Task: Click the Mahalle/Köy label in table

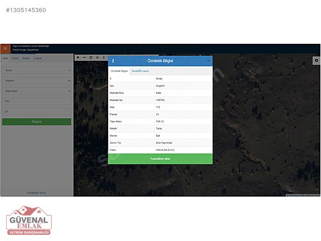Action: coord(117,93)
